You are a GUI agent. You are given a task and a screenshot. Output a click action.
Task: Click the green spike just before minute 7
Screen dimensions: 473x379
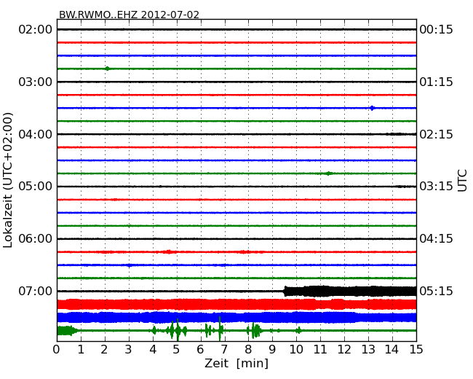click(x=220, y=328)
